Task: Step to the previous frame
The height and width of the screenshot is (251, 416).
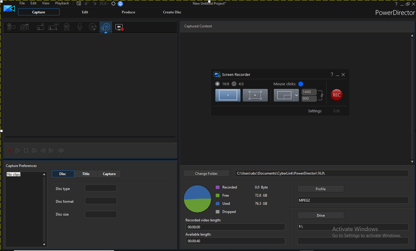Action: 43,150
